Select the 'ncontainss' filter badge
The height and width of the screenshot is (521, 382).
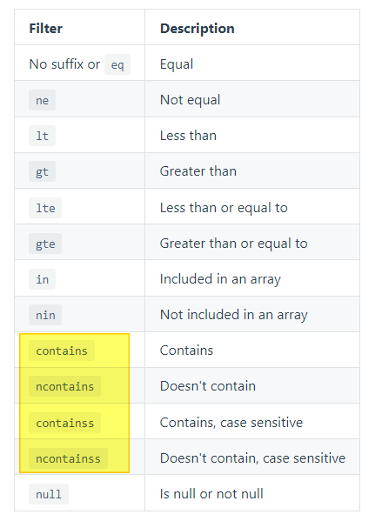(x=68, y=458)
